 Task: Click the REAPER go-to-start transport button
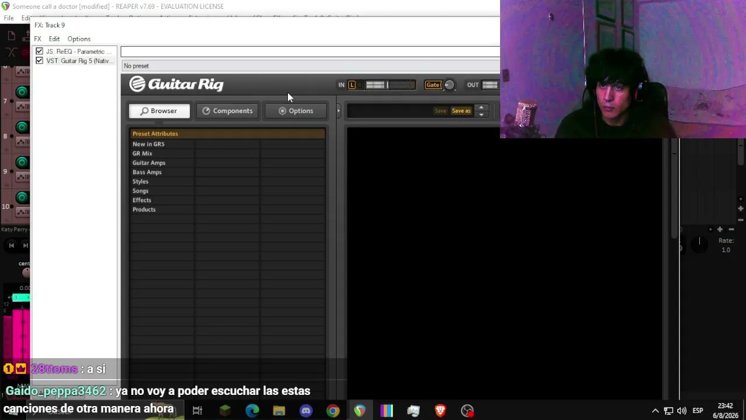click(x=11, y=246)
